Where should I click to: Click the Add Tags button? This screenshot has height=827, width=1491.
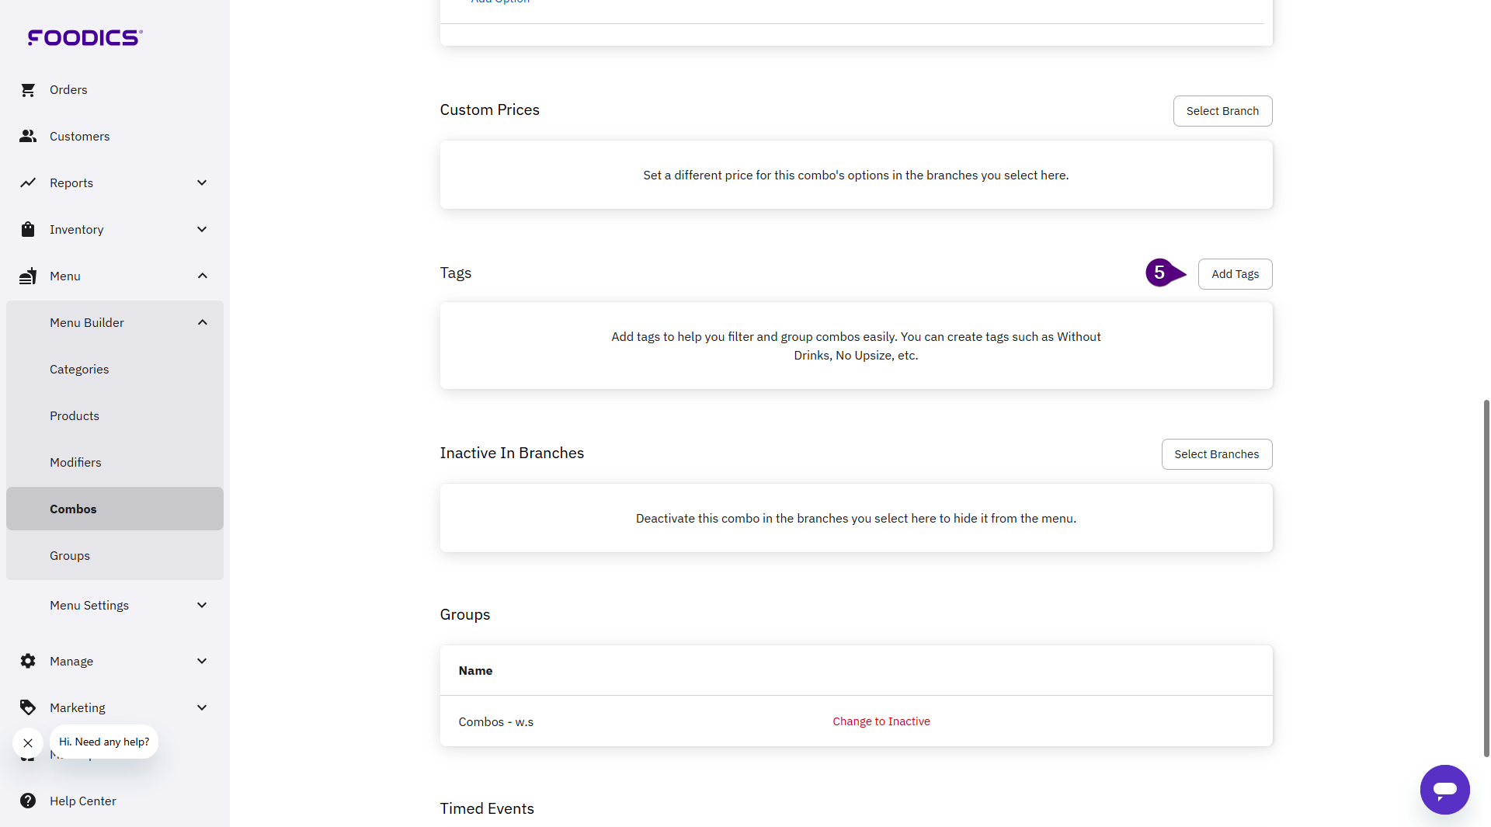pos(1235,274)
